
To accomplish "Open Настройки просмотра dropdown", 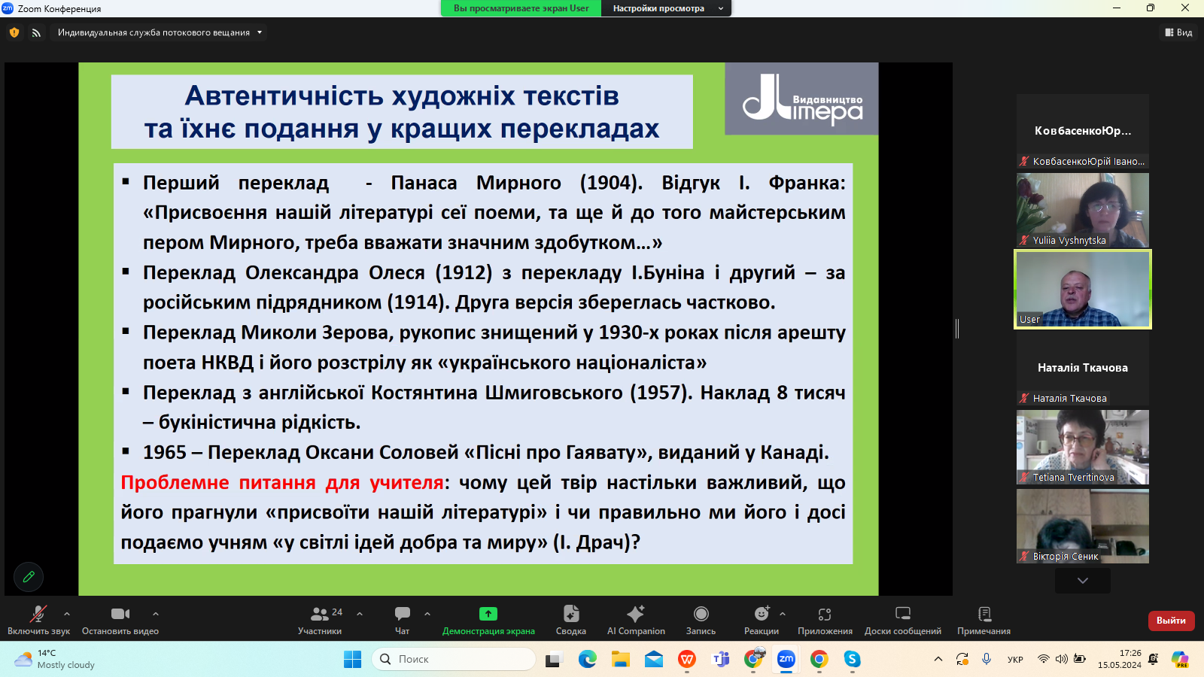I will click(667, 8).
